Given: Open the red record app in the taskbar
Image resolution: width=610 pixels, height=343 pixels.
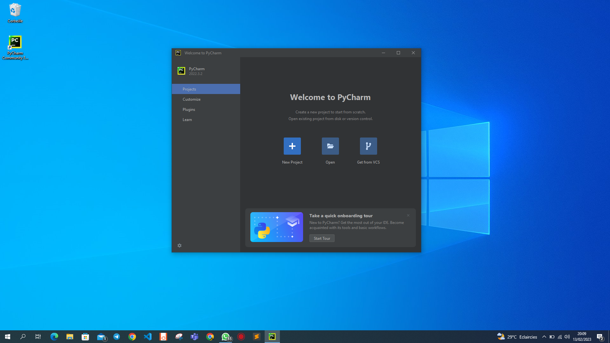Looking at the screenshot, I should (x=241, y=337).
